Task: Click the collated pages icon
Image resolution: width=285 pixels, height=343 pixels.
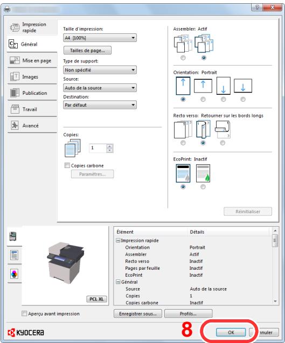Action: tap(204, 44)
